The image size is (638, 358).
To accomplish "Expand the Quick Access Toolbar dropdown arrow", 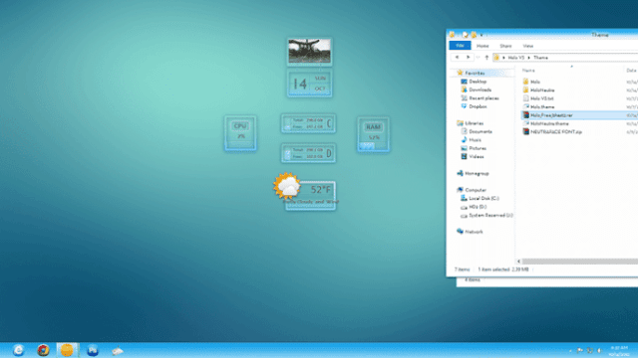I will point(481,36).
